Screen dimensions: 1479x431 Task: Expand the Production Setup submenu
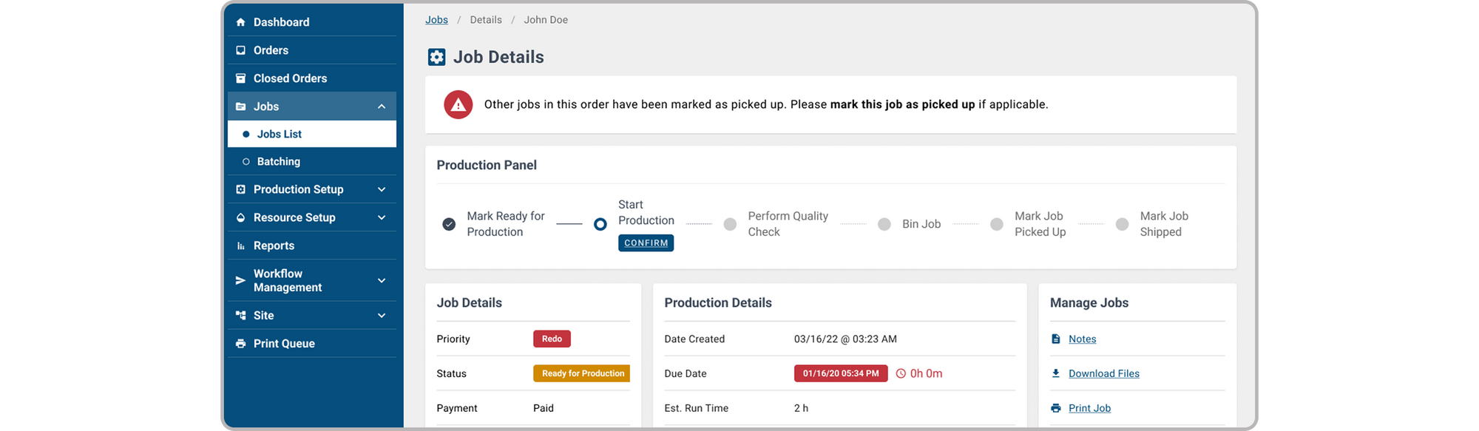(x=382, y=190)
